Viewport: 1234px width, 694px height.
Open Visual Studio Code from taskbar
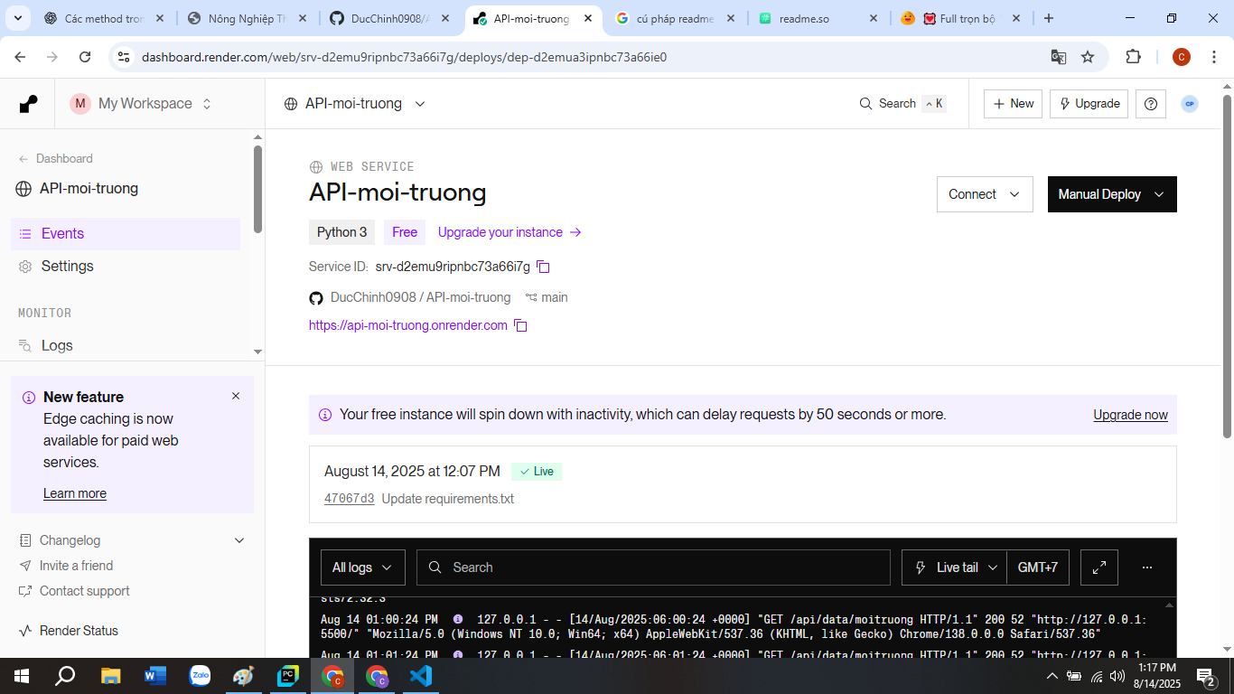point(421,676)
